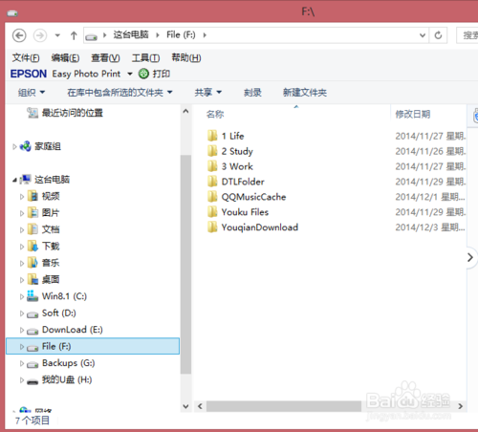
Task: Open the 工具(T) menu
Action: pyautogui.click(x=145, y=58)
